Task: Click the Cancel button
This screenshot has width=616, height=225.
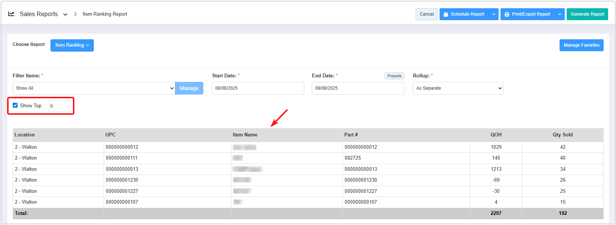Action: point(426,14)
